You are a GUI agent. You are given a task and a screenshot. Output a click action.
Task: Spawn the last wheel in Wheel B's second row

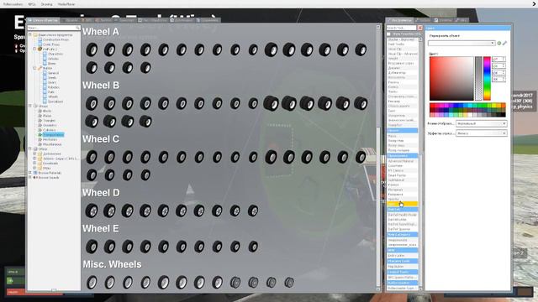coord(145,121)
